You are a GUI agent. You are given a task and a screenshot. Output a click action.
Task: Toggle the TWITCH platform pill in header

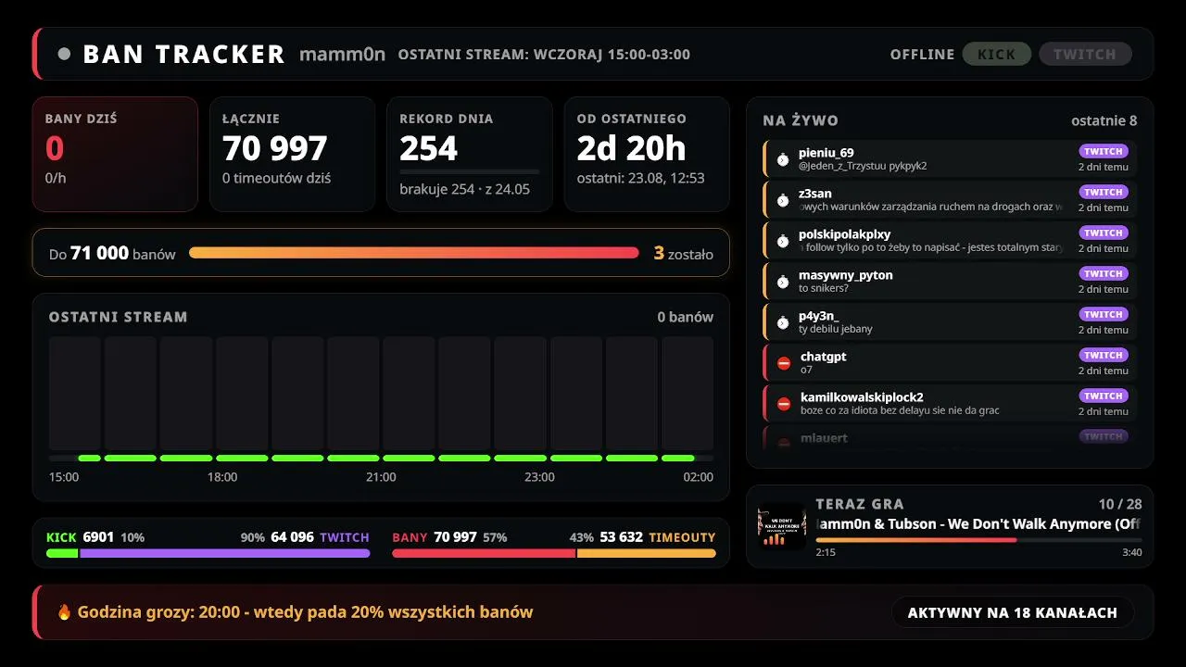pos(1085,54)
